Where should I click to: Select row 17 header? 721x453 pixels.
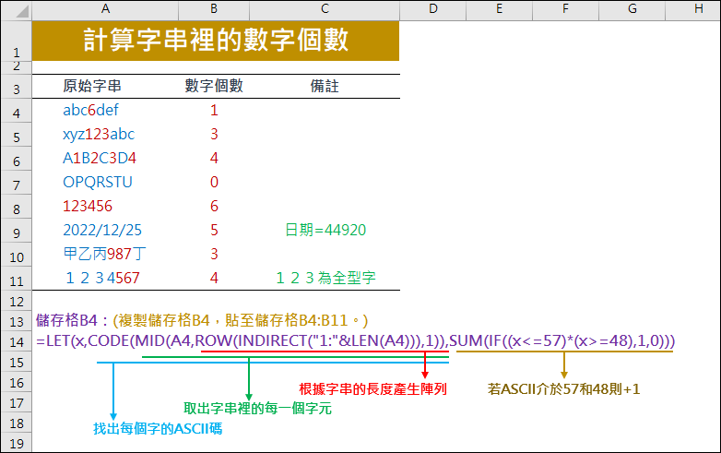16,403
